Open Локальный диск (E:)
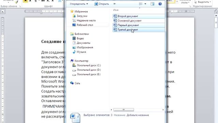218x123 pixels. [89, 74]
